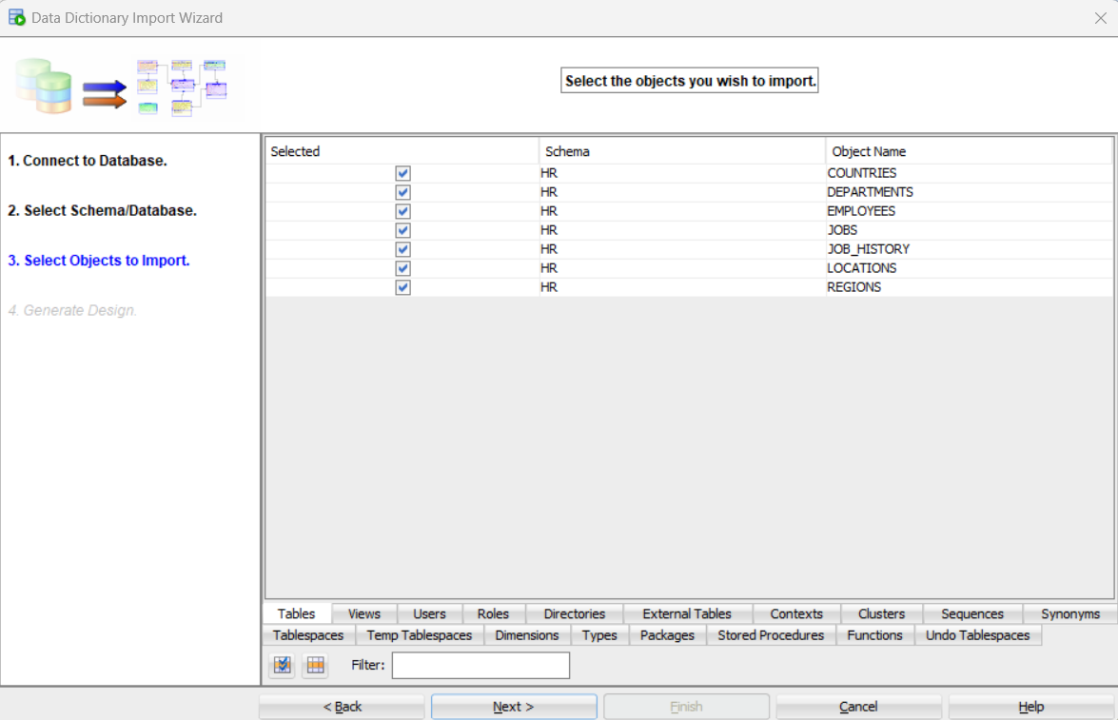Viewport: 1118px width, 720px height.
Task: Show the External Tables tab
Action: pyautogui.click(x=687, y=613)
